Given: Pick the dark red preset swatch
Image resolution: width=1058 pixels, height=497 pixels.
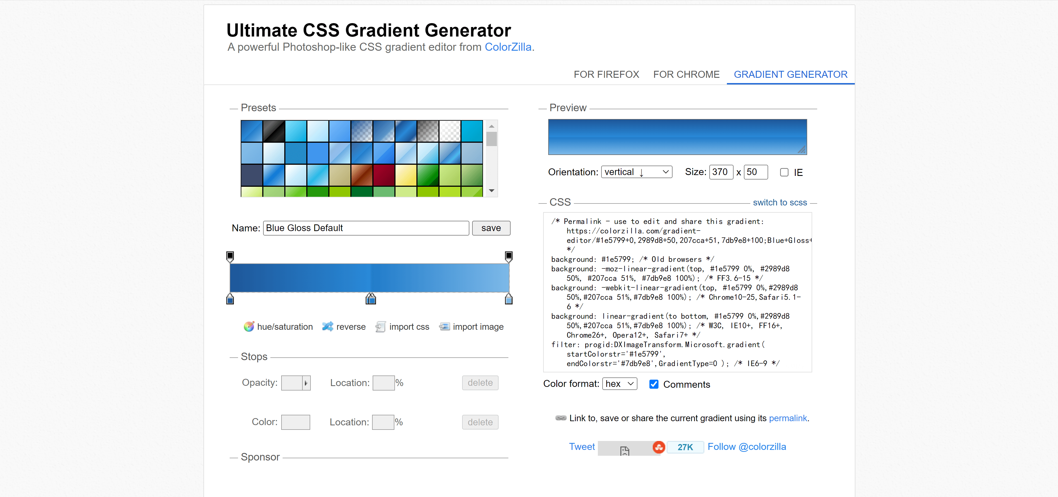Looking at the screenshot, I should click(x=384, y=175).
